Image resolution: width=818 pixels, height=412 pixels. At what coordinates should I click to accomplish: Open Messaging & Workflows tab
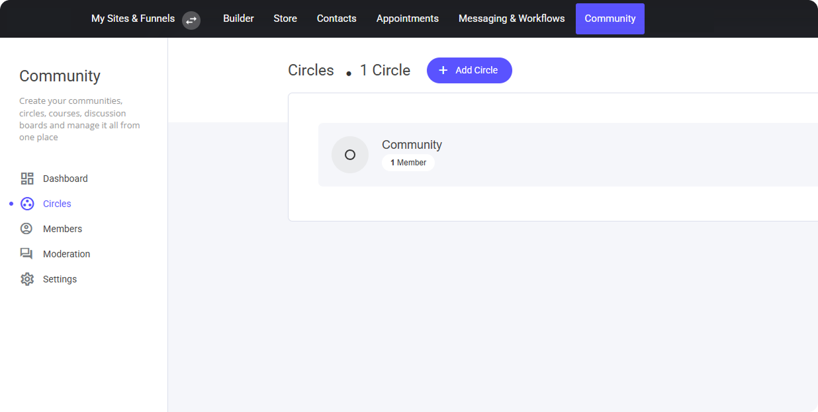(x=512, y=19)
